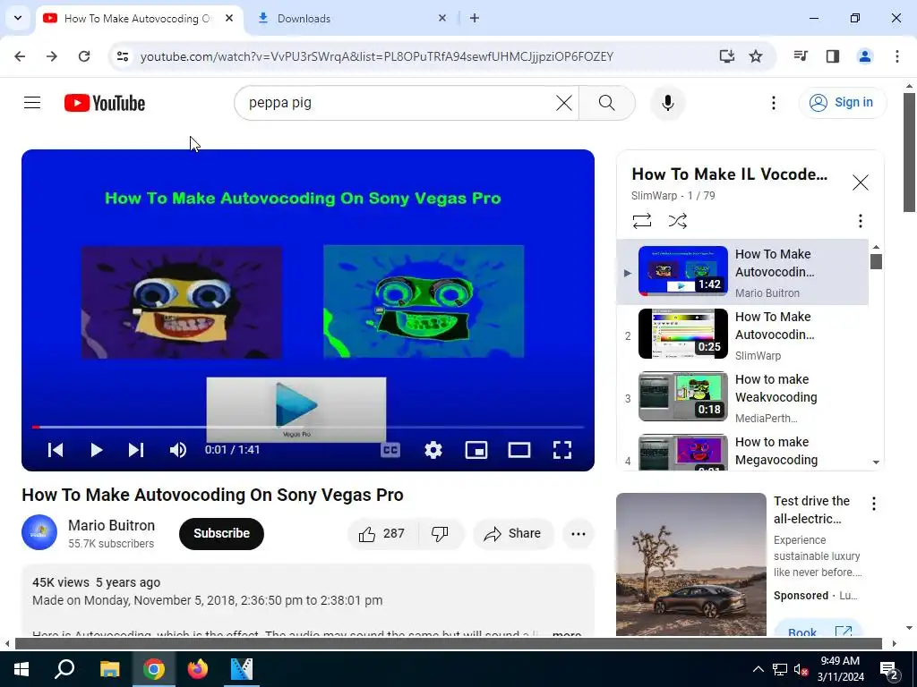Viewport: 917px width, 687px height.
Task: Select the YouTube video tab
Action: (x=139, y=19)
